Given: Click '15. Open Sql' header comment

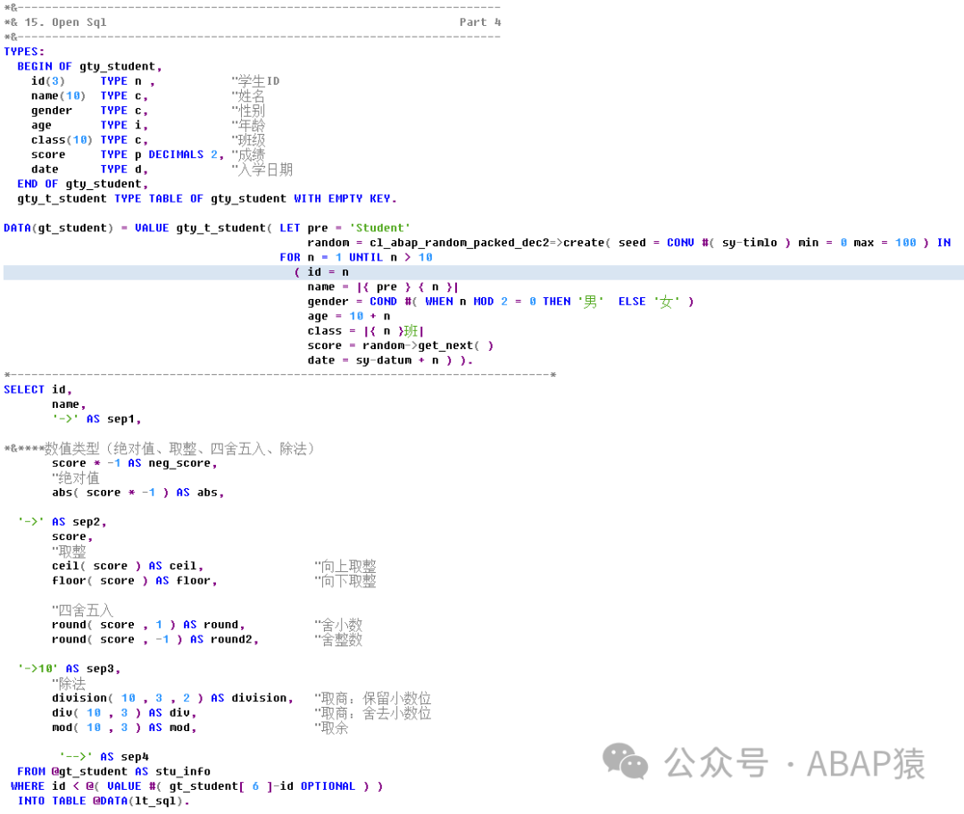Looking at the screenshot, I should 66,22.
